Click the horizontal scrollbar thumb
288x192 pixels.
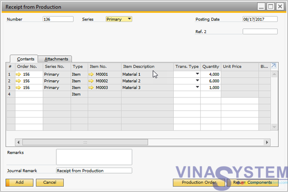coord(85,142)
